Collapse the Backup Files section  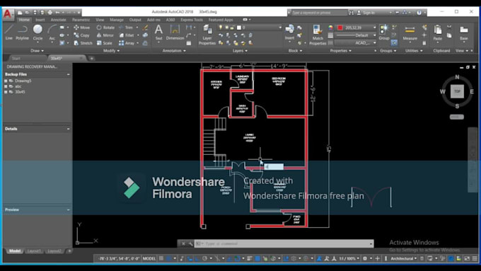[x=68, y=74]
